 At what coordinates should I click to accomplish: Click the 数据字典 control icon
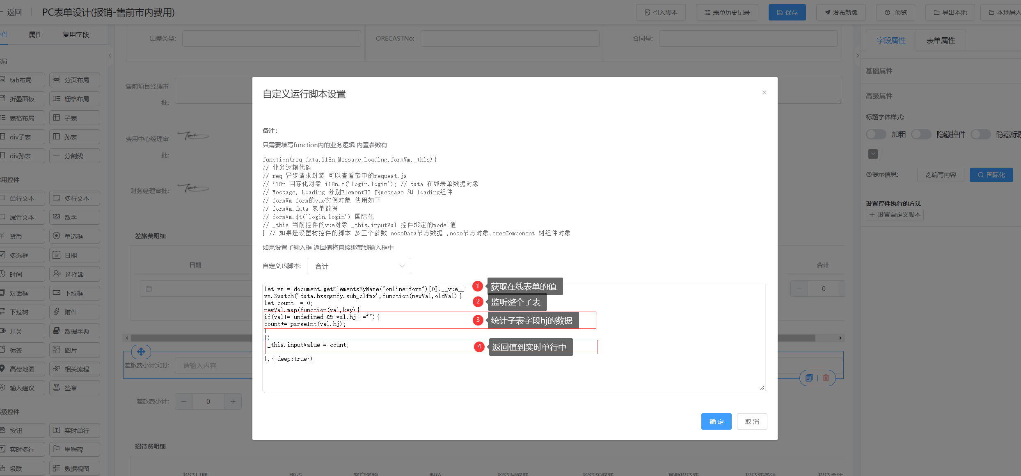point(57,331)
